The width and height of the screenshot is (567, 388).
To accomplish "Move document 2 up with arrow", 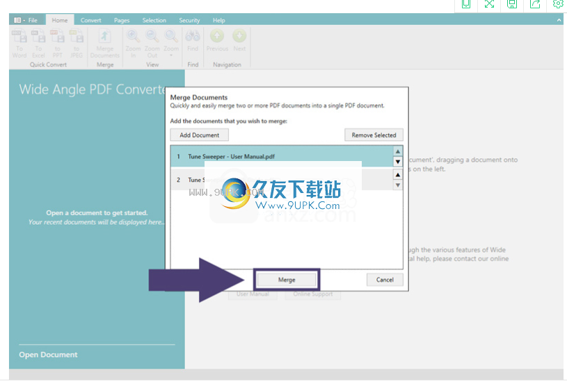I will click(x=398, y=175).
